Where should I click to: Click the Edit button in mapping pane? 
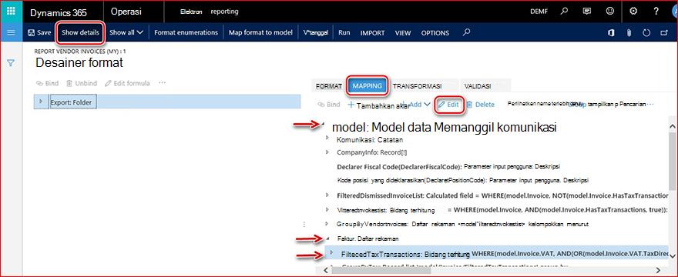pos(448,105)
